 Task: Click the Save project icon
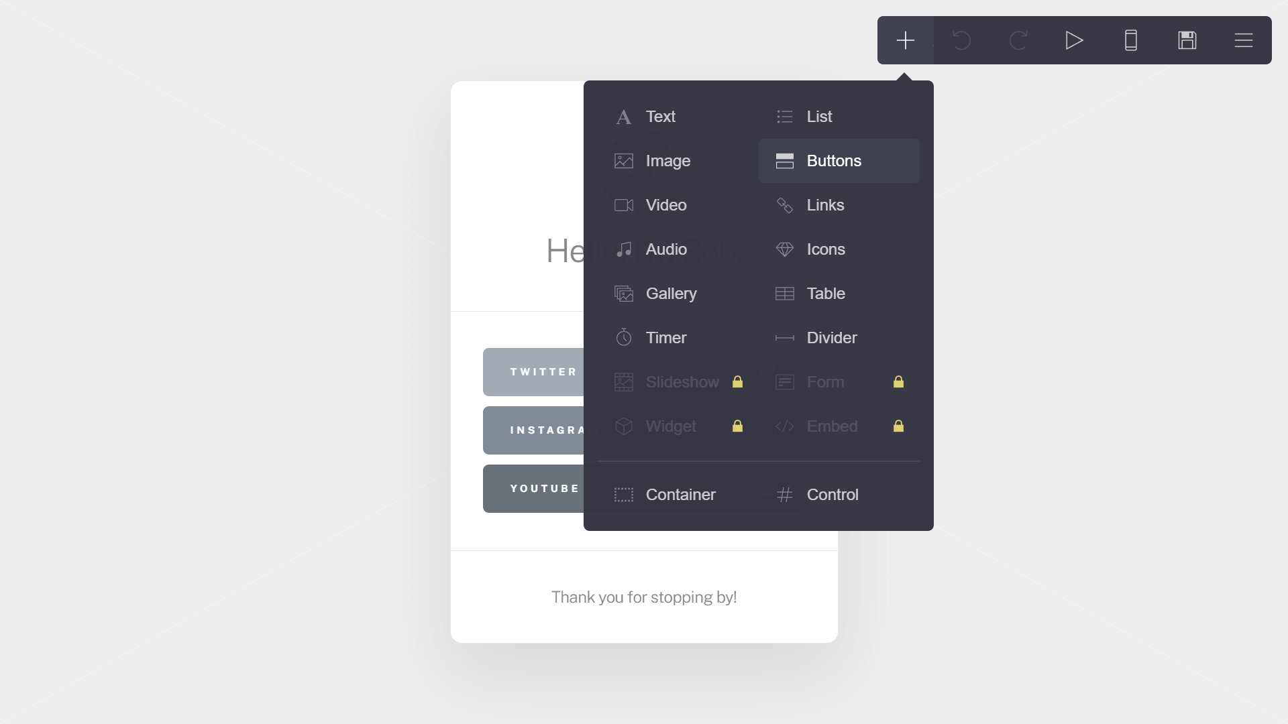tap(1187, 40)
